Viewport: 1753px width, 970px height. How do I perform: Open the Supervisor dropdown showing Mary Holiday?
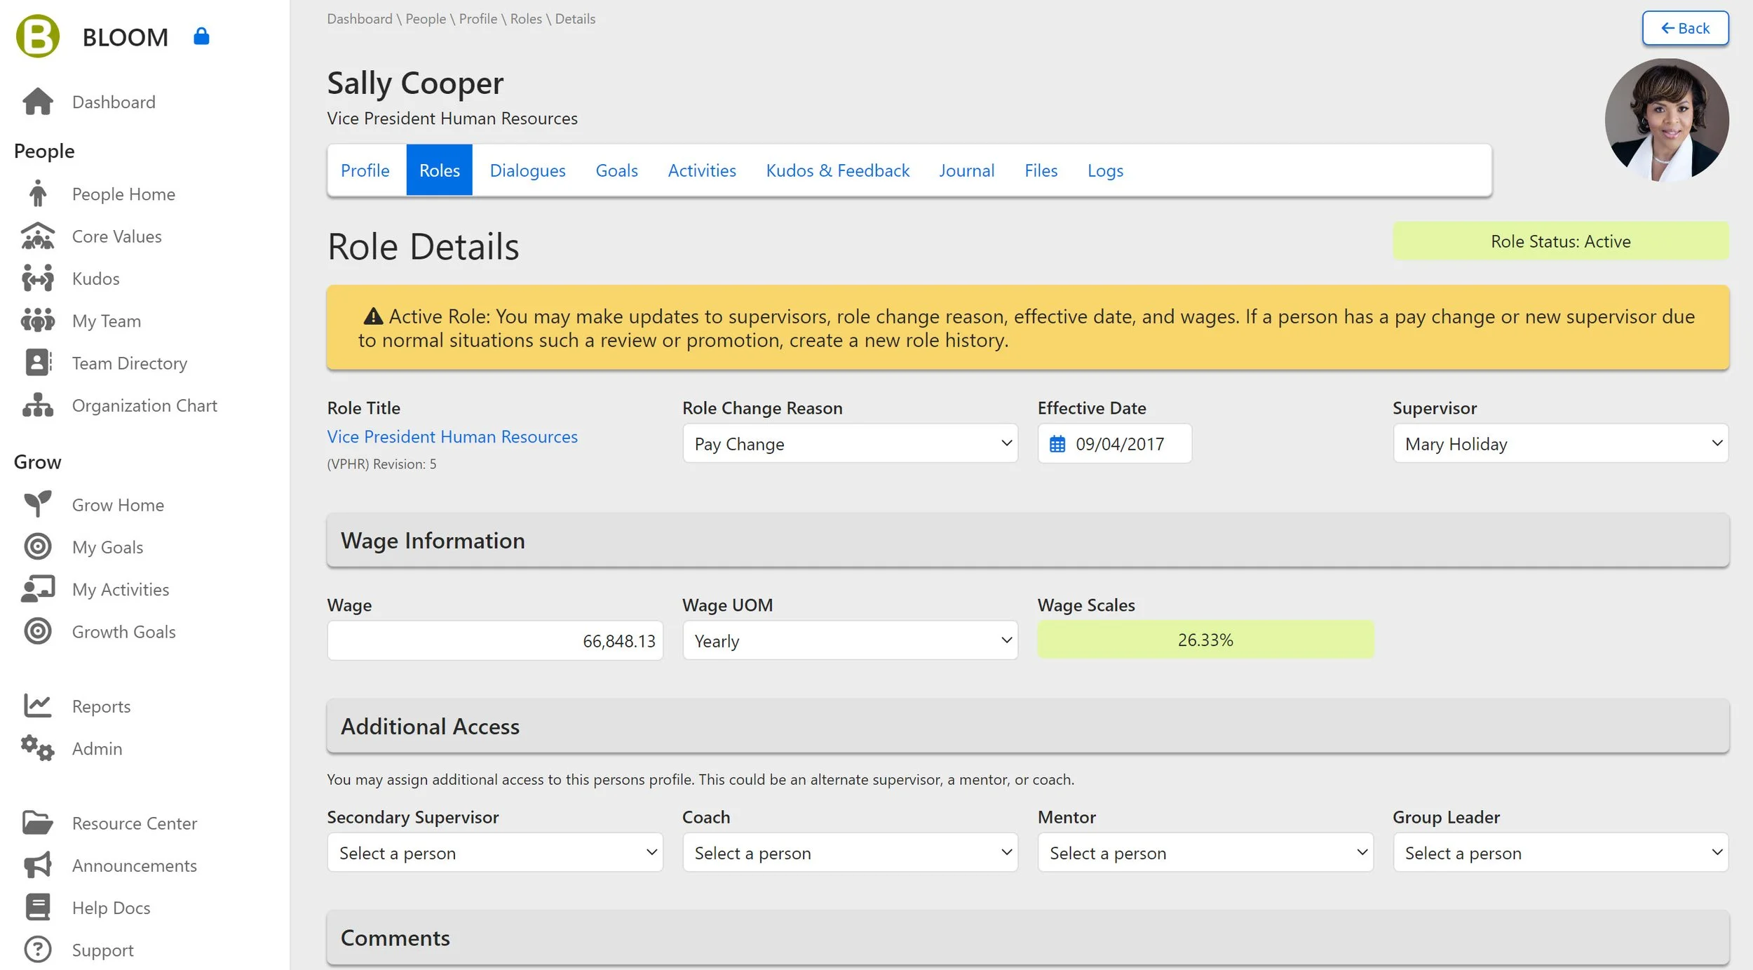click(1560, 443)
